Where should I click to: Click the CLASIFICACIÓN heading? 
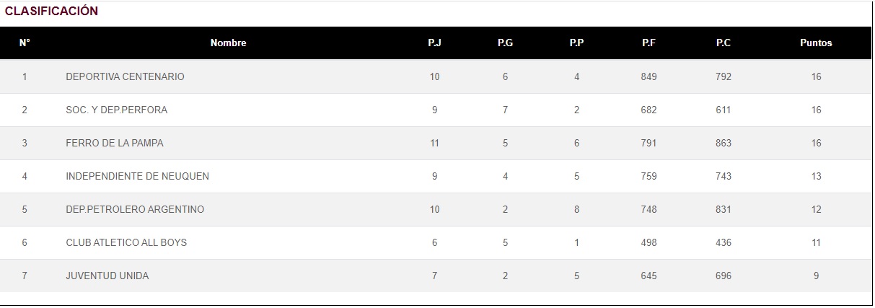coord(51,12)
